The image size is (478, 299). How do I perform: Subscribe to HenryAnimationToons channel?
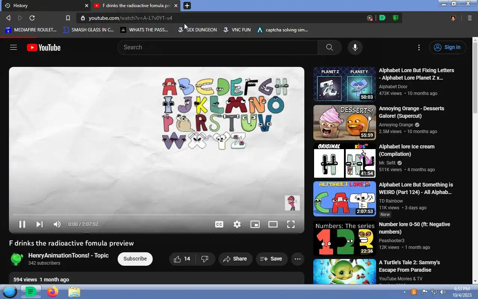[135, 259]
